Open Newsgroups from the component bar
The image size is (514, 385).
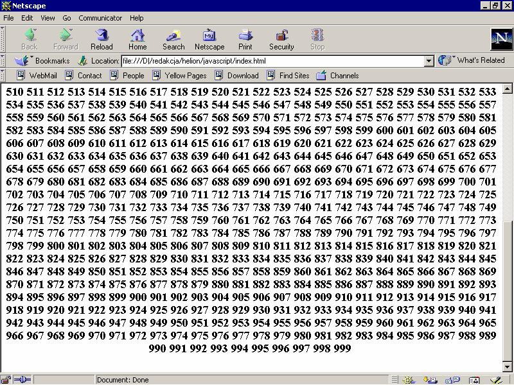tap(453, 380)
